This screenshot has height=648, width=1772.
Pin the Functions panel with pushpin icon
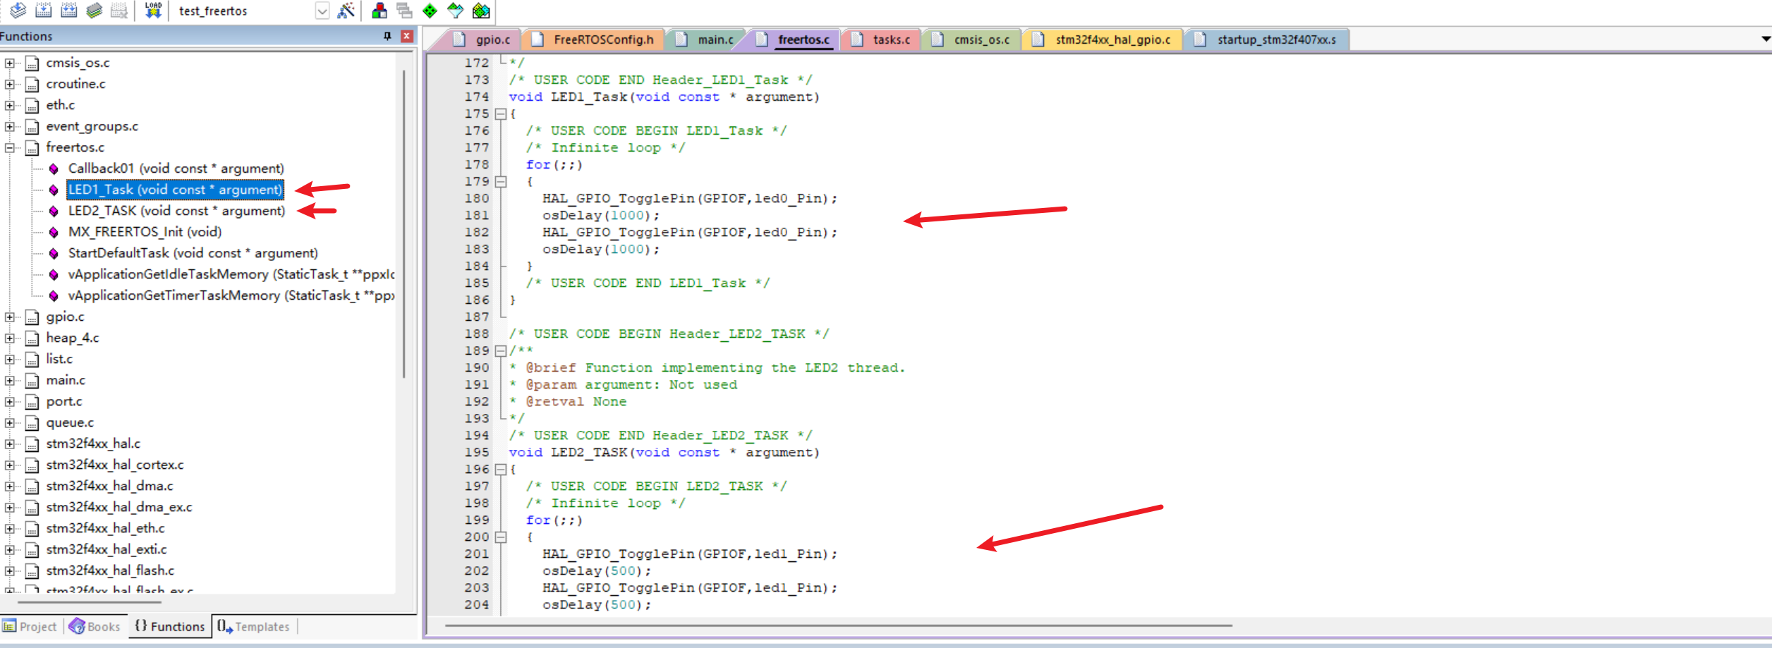(x=387, y=36)
